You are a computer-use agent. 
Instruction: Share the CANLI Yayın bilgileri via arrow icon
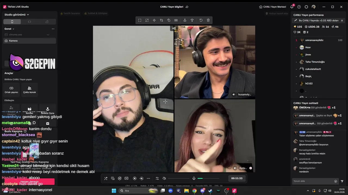[x=187, y=7]
